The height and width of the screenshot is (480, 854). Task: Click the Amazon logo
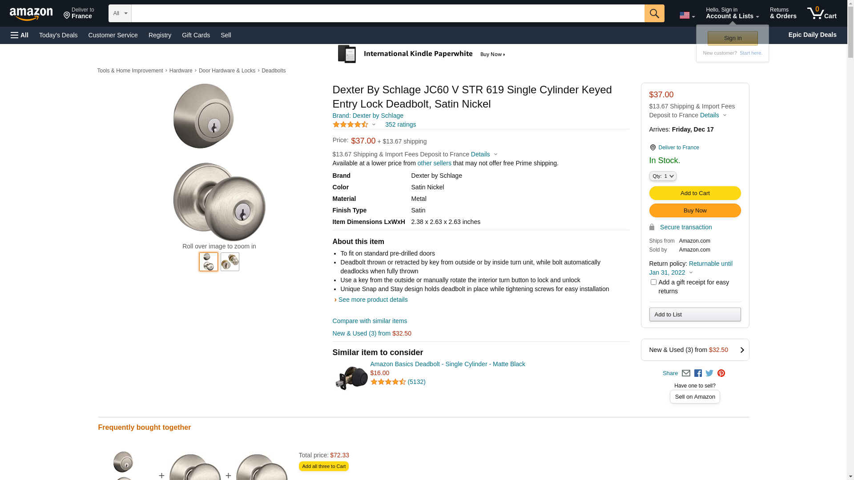(31, 14)
